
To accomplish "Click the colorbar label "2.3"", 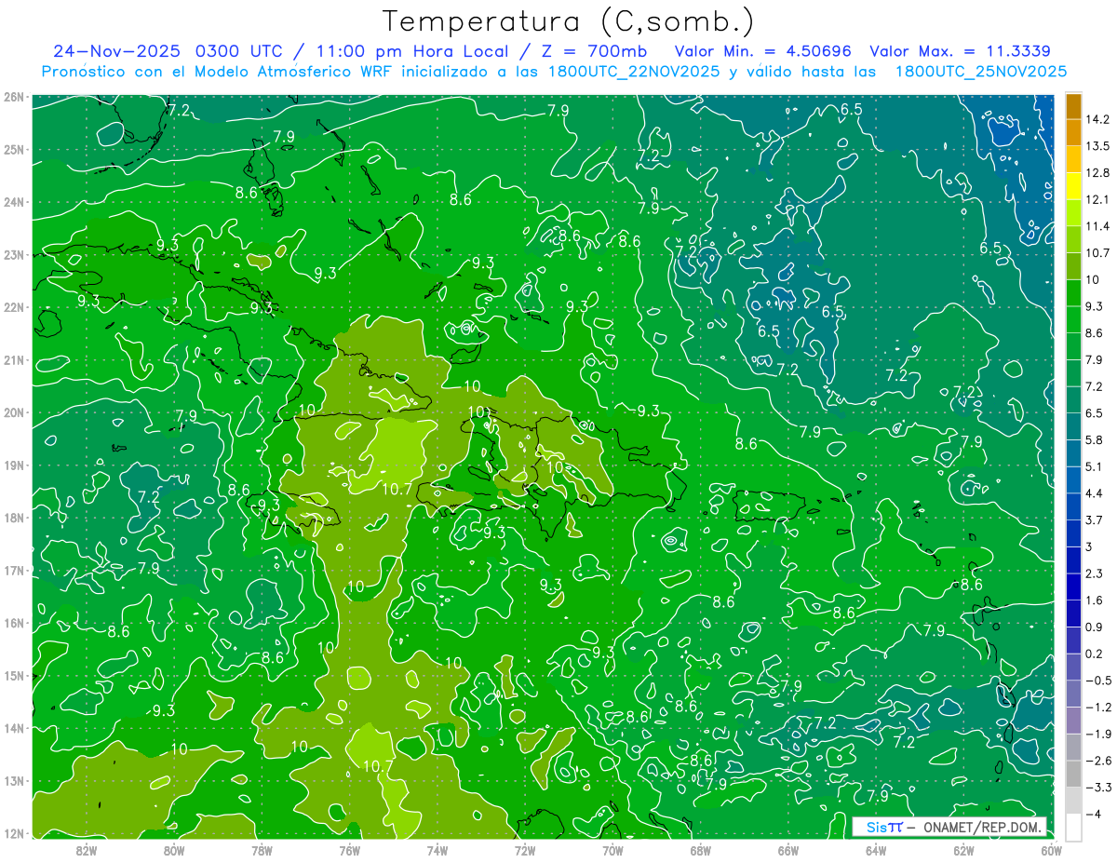I will pos(1095,573).
